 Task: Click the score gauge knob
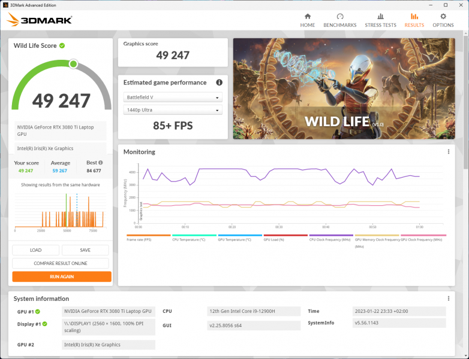[x=73, y=64]
